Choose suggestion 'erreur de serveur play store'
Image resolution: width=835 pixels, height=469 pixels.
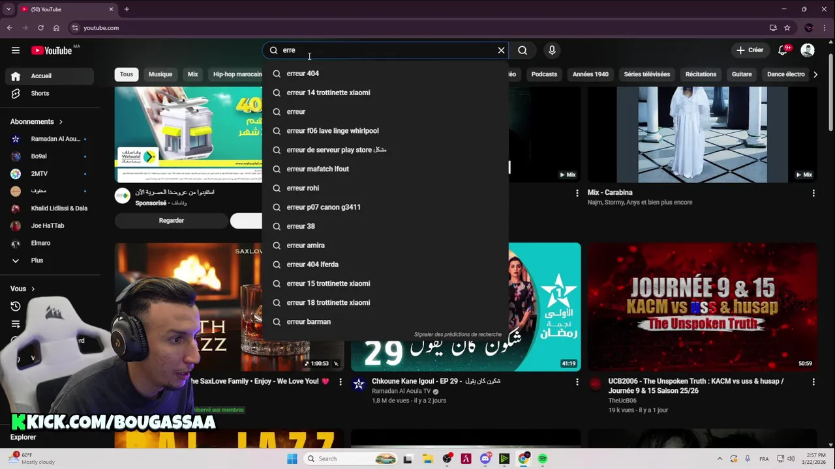coord(385,150)
